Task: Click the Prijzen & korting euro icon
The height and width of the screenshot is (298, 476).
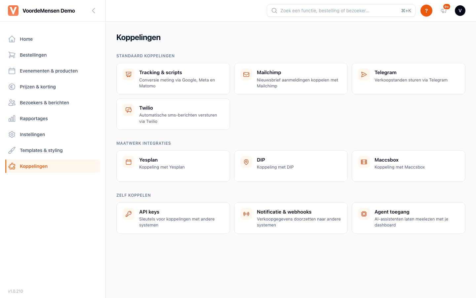Action: coord(12,87)
